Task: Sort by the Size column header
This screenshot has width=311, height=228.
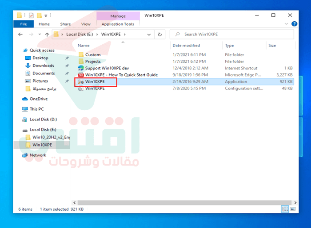Action: 272,46
